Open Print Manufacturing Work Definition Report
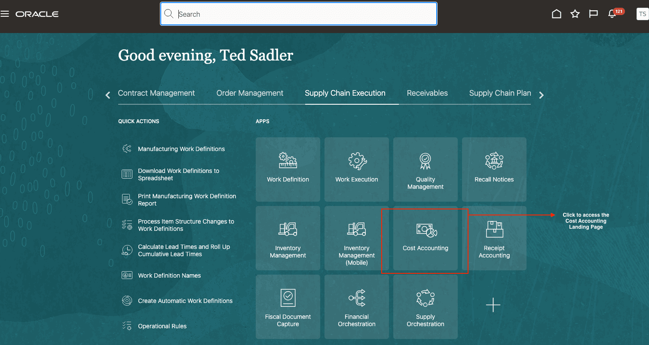The image size is (649, 345). (187, 200)
